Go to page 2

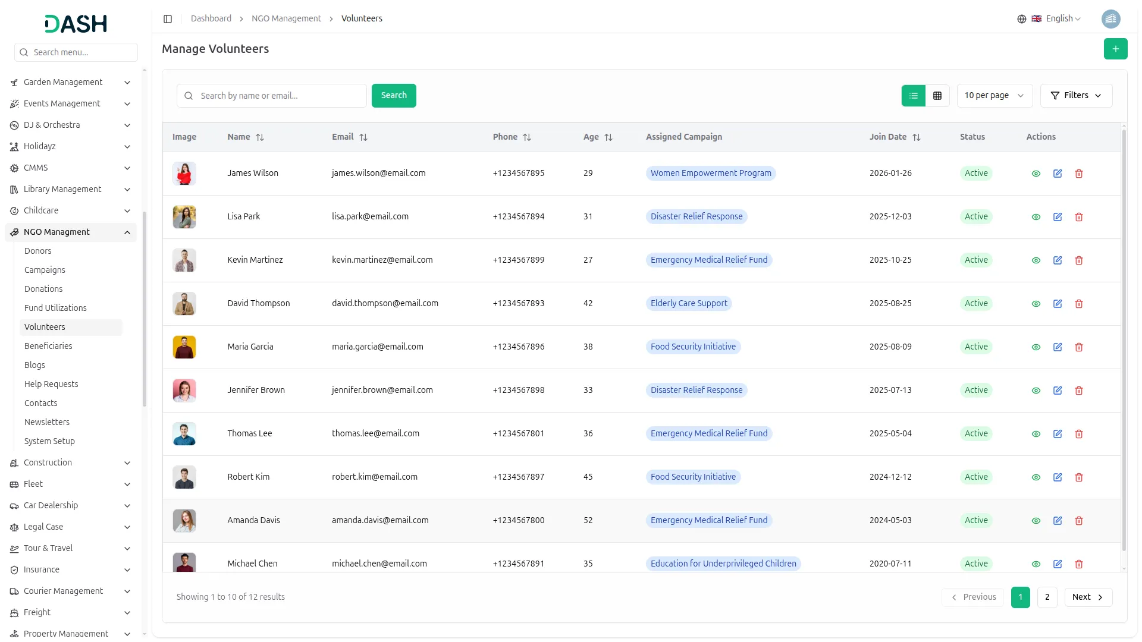click(1047, 597)
